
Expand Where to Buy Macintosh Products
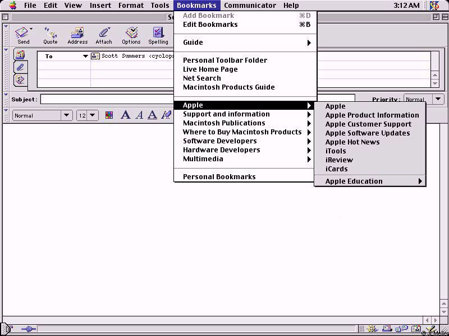pos(245,132)
